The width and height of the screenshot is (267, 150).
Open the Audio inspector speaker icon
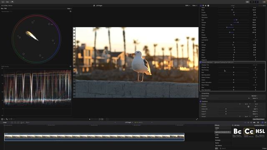click(x=206, y=5)
